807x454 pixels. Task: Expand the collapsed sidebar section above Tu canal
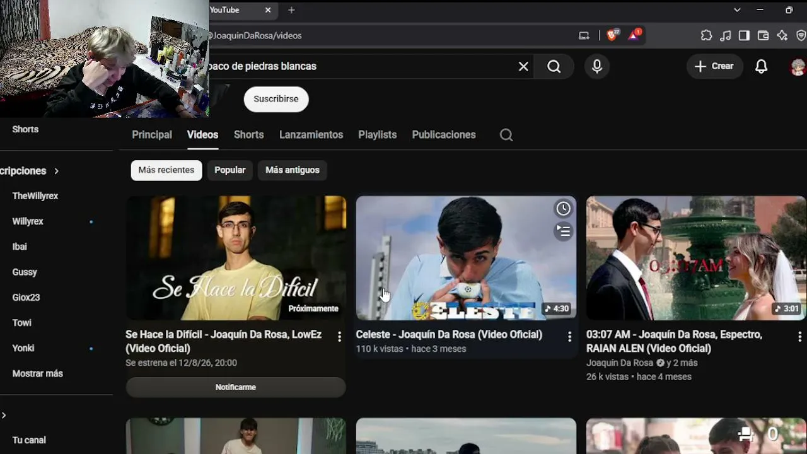click(x=4, y=415)
